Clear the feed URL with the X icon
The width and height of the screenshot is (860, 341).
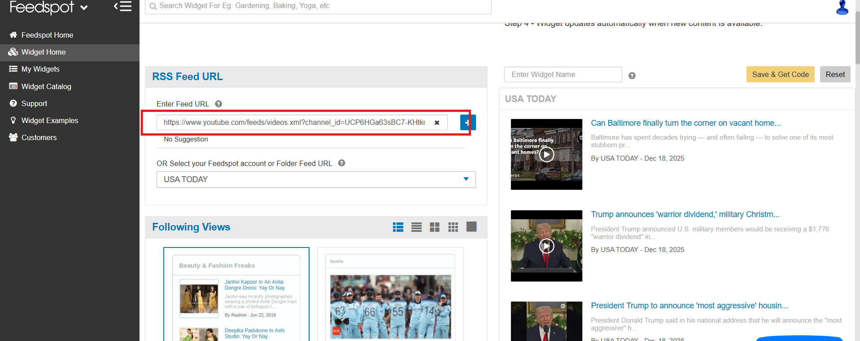click(437, 123)
